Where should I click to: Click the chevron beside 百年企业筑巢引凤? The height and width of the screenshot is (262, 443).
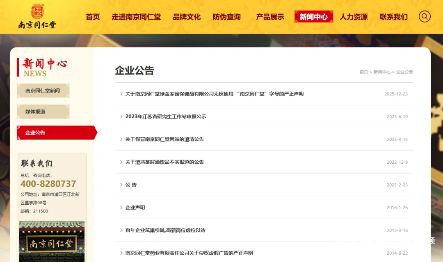tap(121, 230)
